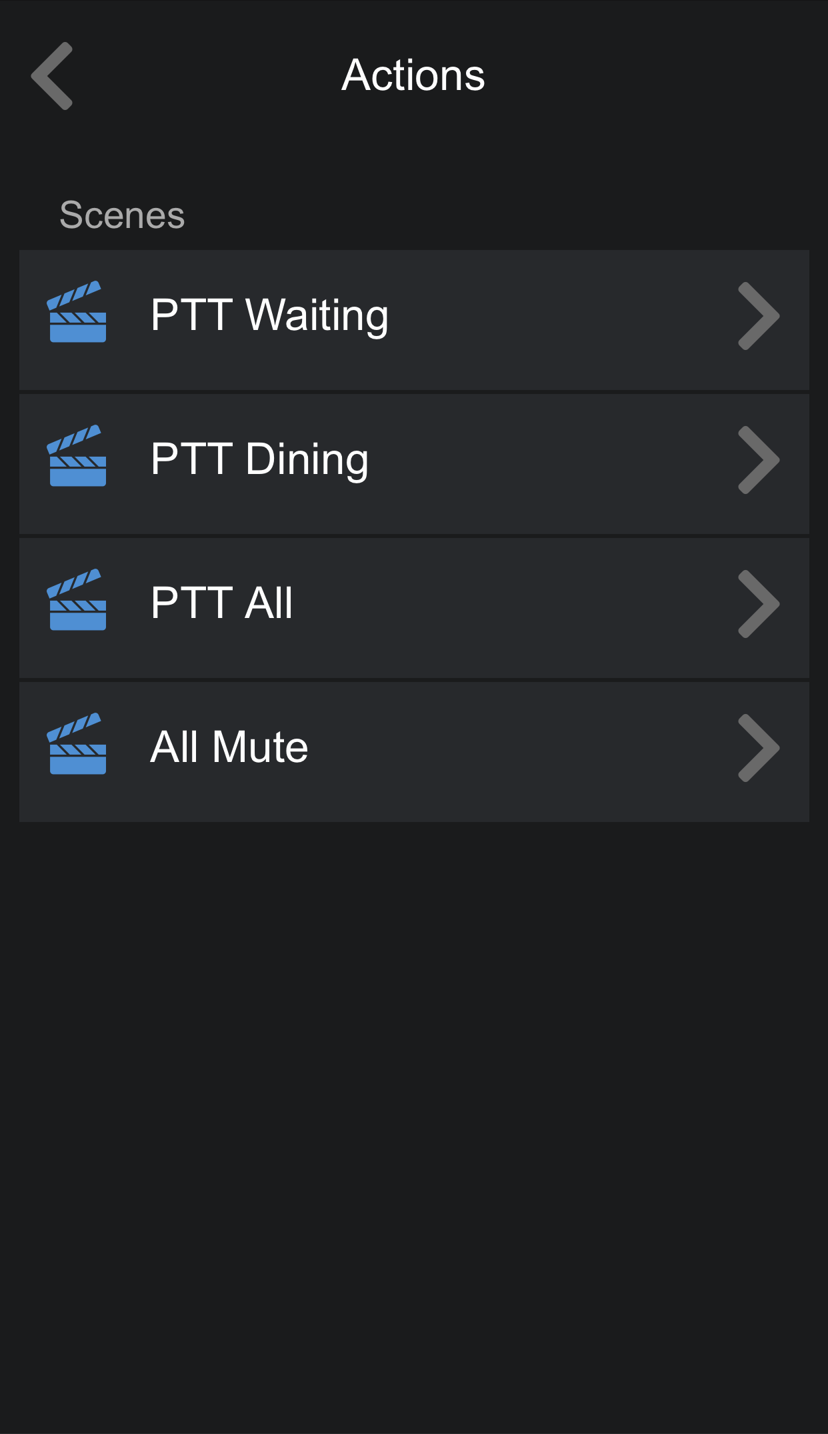Activate the PTT Dining scene row
The image size is (828, 1434).
click(533, 464)
